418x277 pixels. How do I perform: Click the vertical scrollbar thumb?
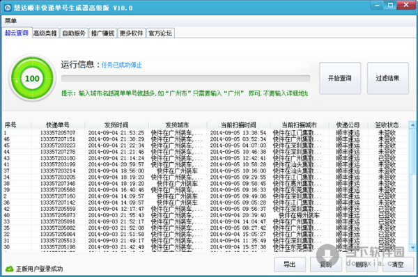click(x=412, y=152)
